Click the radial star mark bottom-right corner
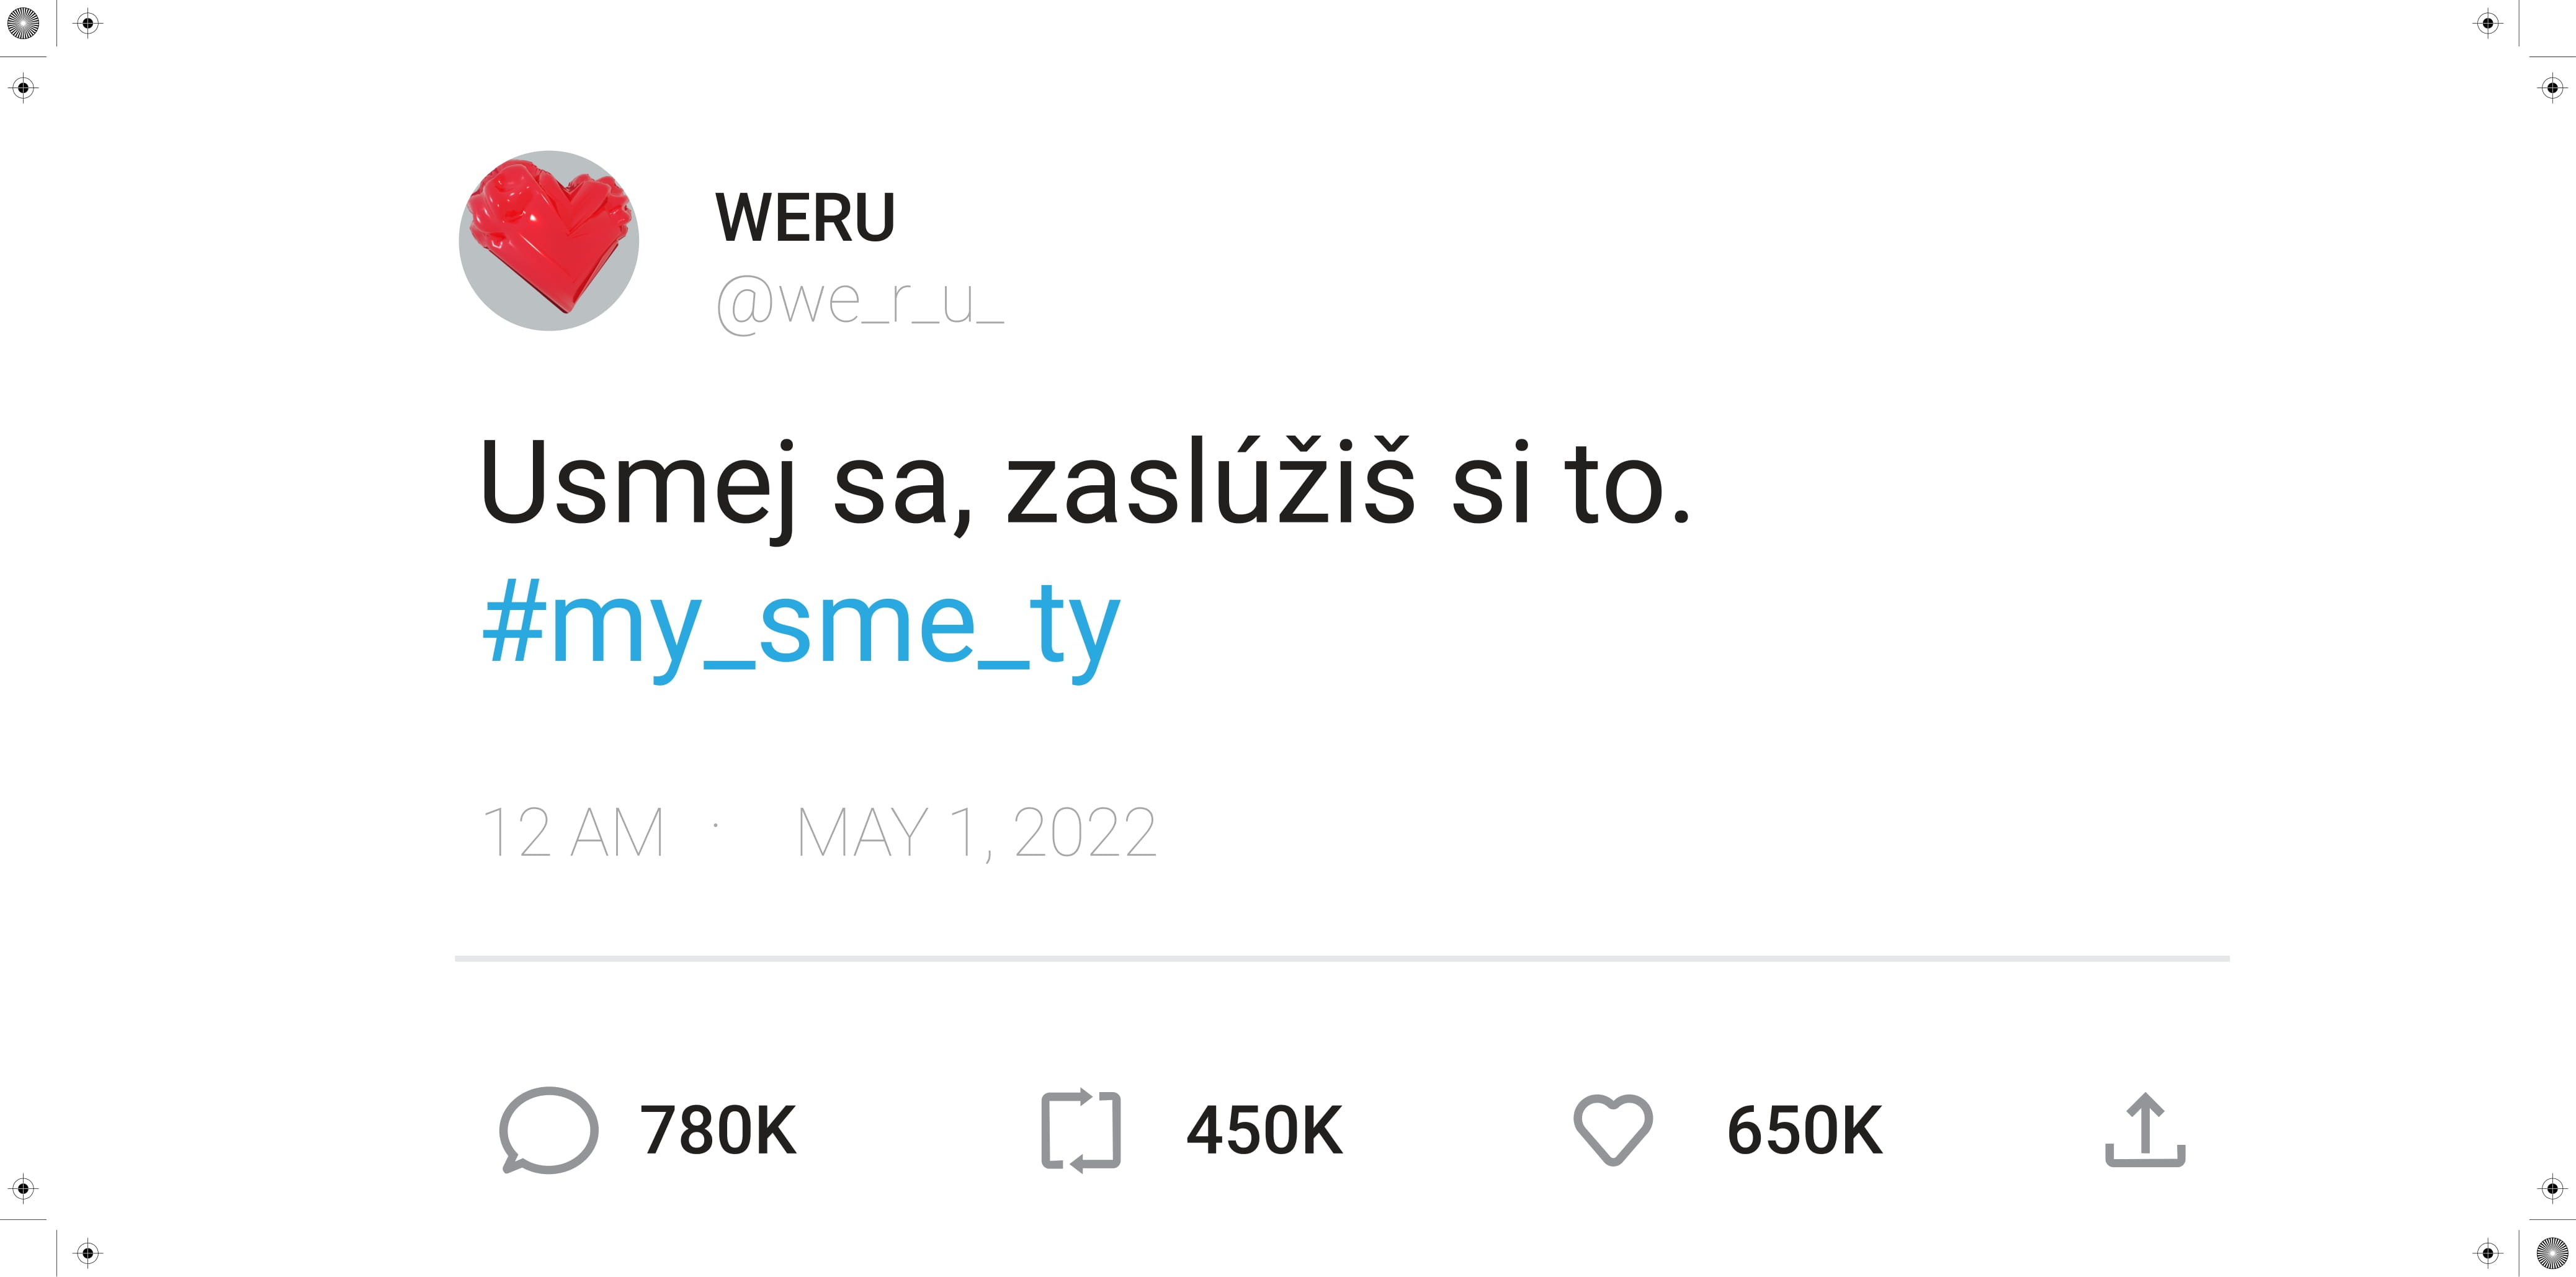Image resolution: width=2576 pixels, height=1277 pixels. point(2552,1253)
